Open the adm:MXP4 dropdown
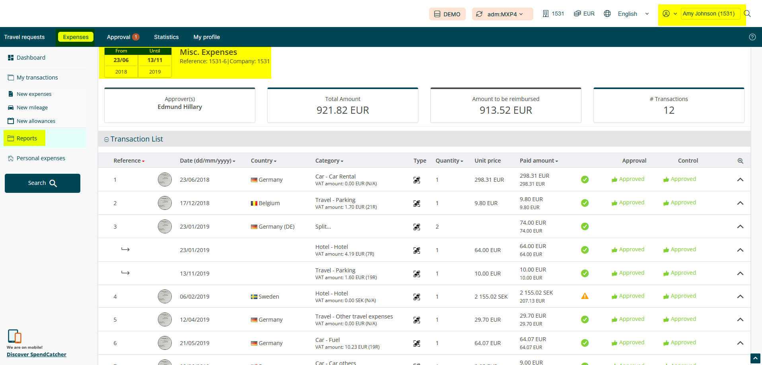The image size is (762, 365). click(x=502, y=14)
